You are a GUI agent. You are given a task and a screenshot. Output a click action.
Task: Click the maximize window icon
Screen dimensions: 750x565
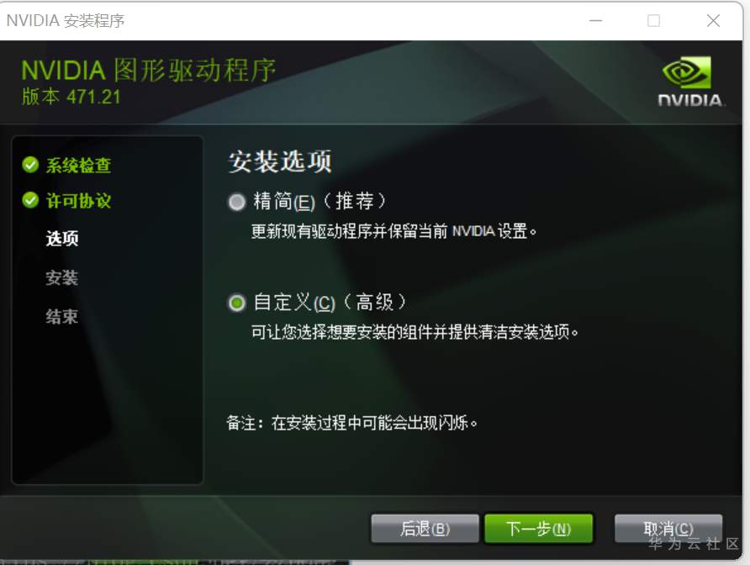click(654, 20)
